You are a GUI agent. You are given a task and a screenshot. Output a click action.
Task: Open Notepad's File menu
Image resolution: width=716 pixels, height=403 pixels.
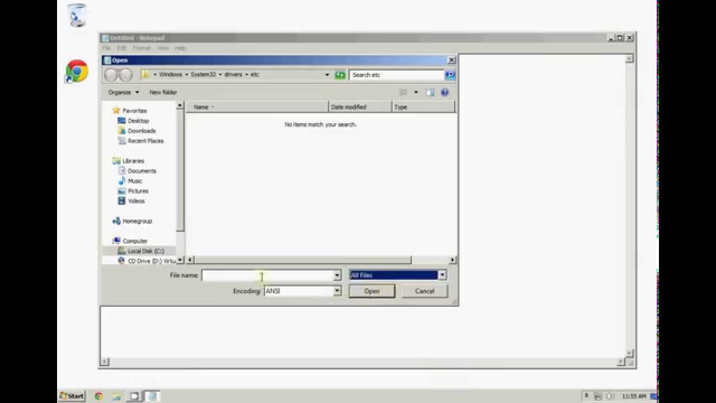(106, 48)
